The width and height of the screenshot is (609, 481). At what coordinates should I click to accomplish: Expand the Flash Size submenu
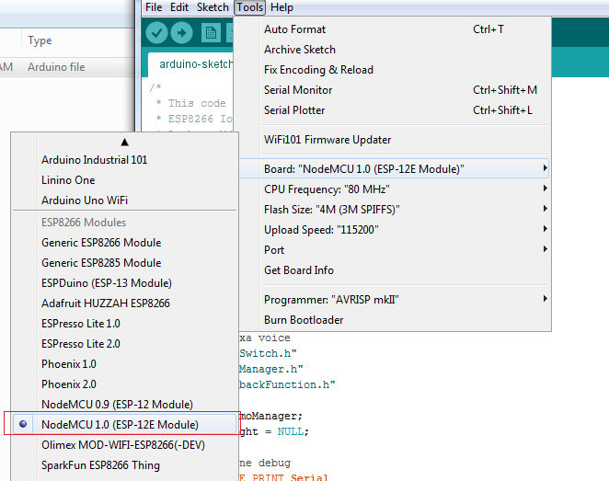pos(405,210)
